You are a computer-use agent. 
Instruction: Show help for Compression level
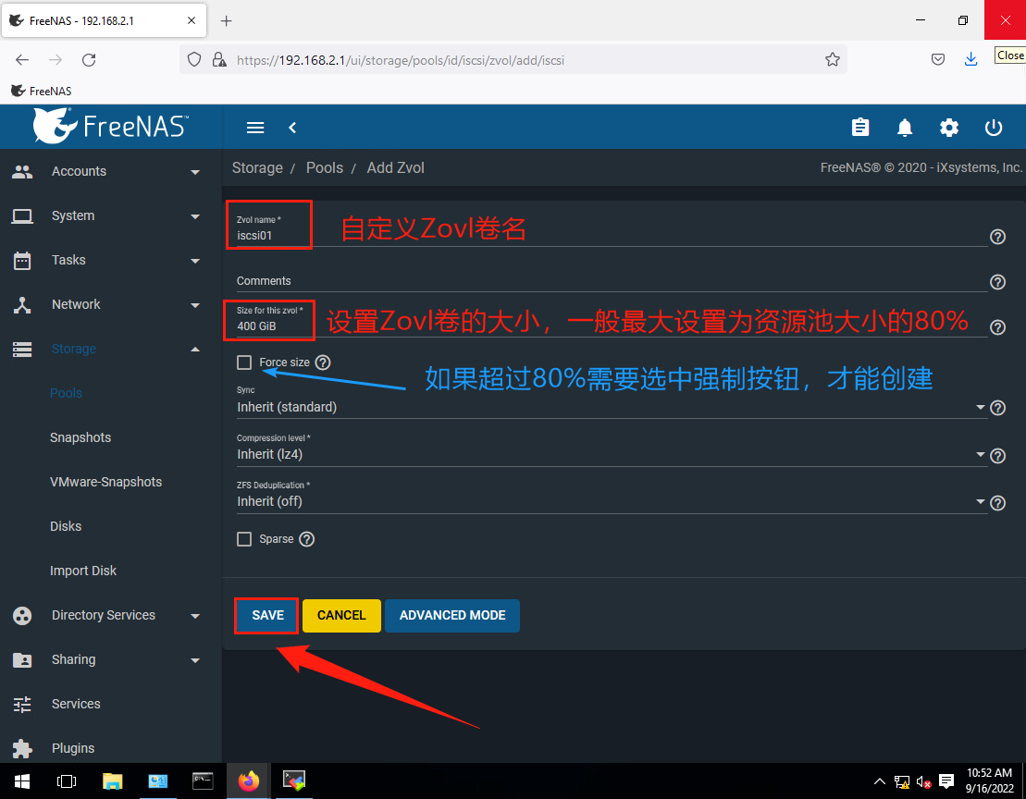[997, 456]
